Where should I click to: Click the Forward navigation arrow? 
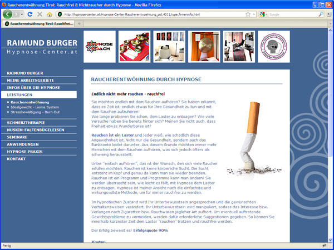click(x=16, y=14)
